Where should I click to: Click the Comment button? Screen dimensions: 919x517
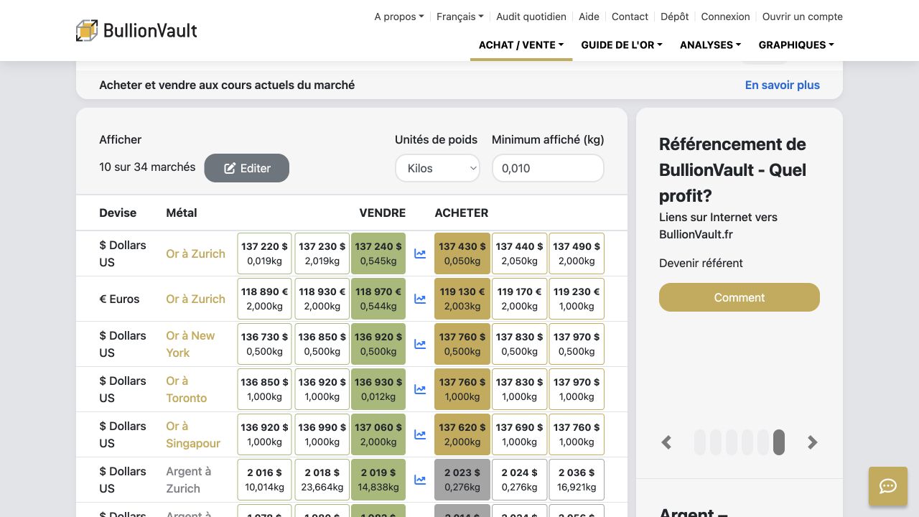click(740, 297)
